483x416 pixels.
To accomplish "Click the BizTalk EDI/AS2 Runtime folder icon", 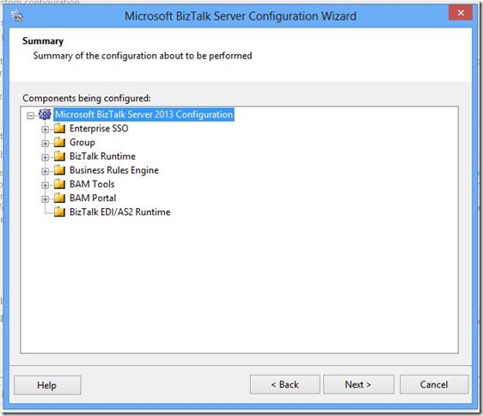I will point(60,211).
